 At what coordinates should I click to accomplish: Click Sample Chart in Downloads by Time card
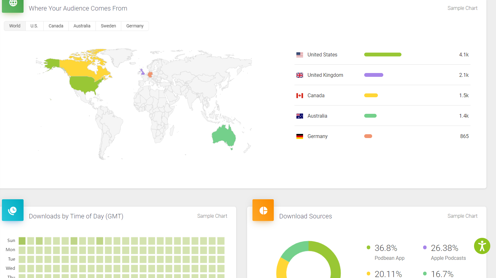[212, 216]
